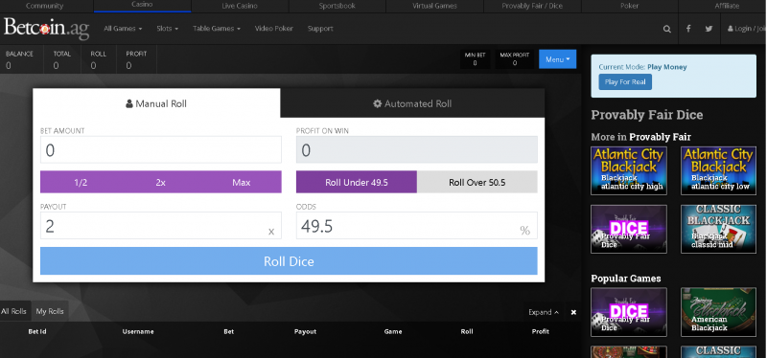Focus the Payout input field
This screenshot has height=358, width=767.
(161, 225)
